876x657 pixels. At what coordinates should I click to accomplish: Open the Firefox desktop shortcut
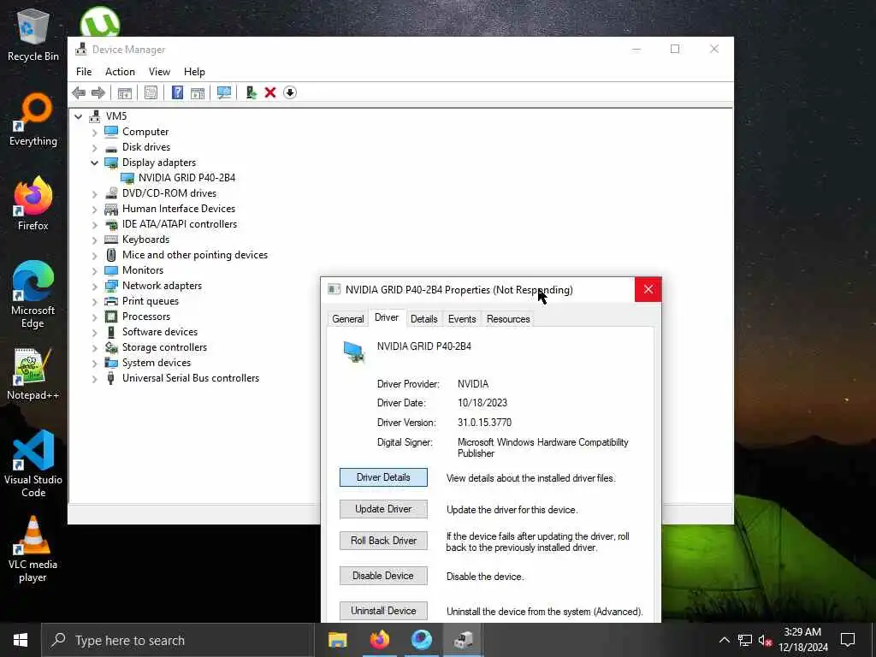tap(33, 204)
